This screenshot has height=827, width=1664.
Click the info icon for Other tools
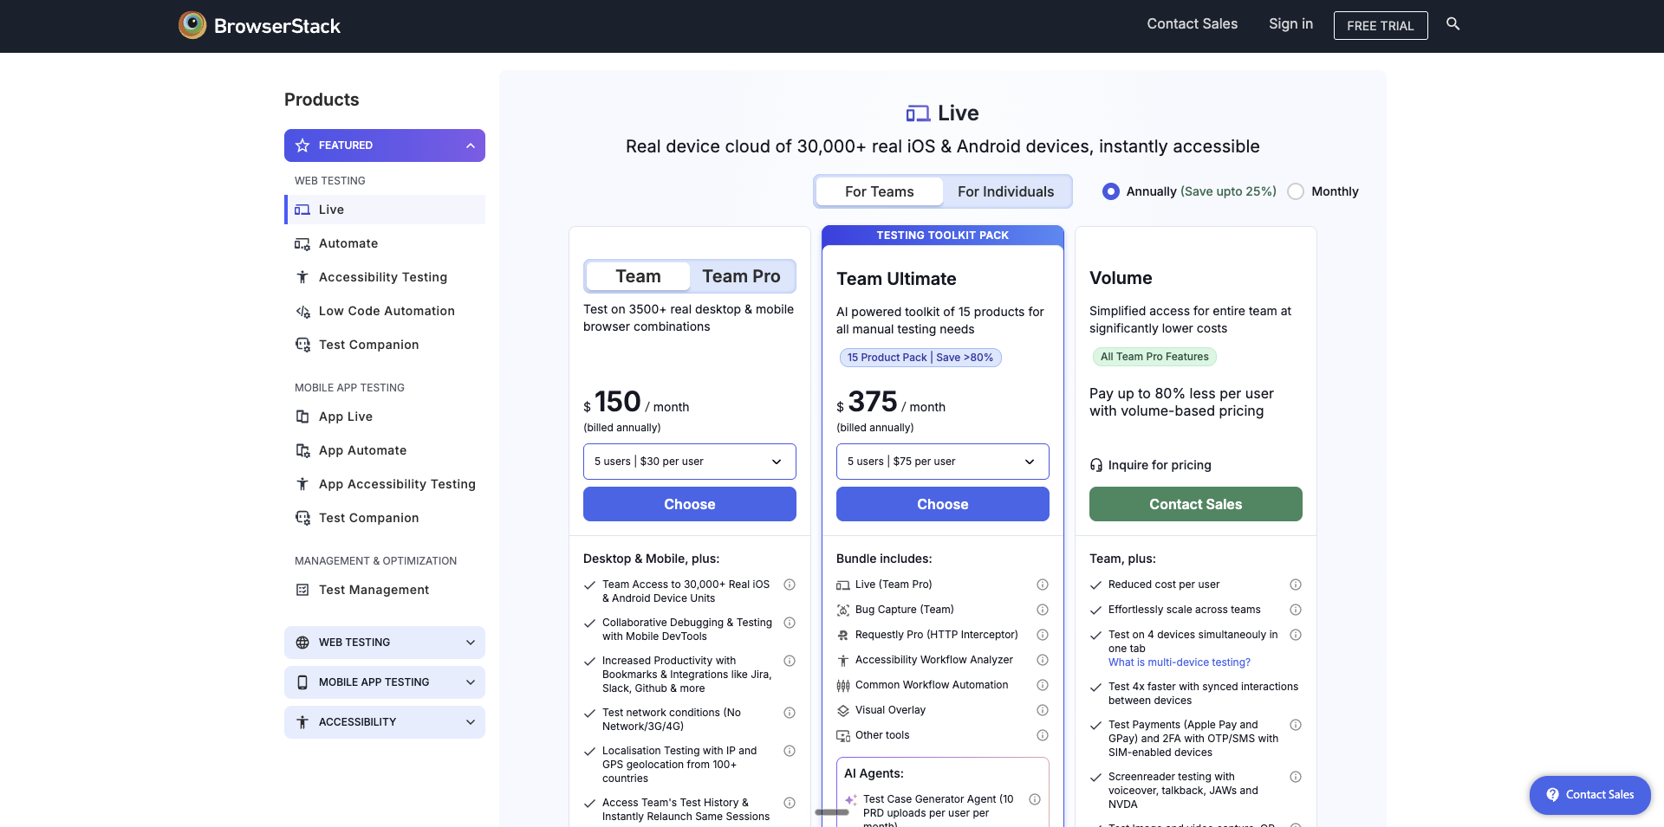tap(1043, 735)
